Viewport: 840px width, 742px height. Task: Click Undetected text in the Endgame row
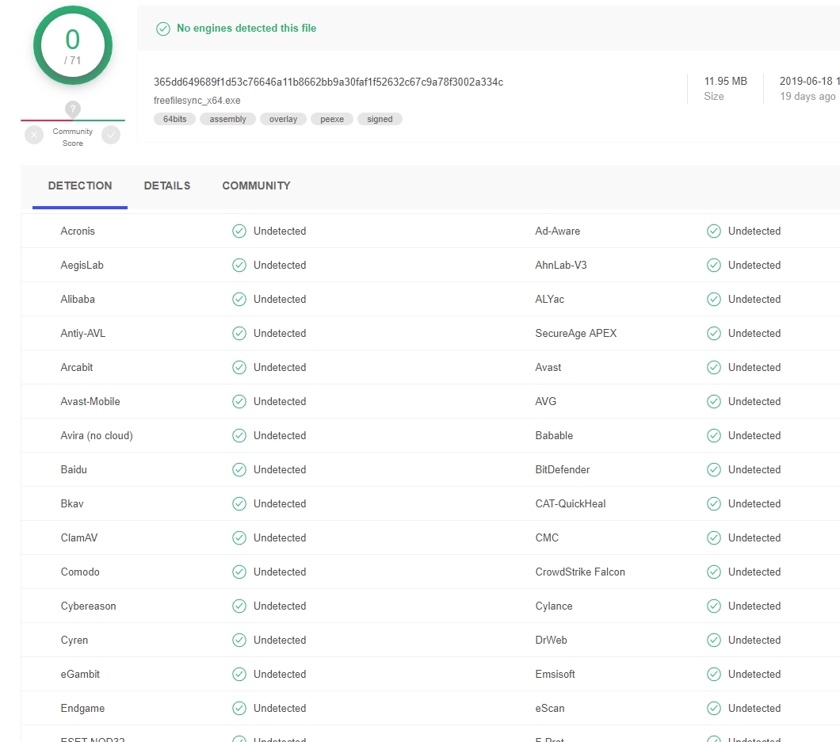click(280, 708)
